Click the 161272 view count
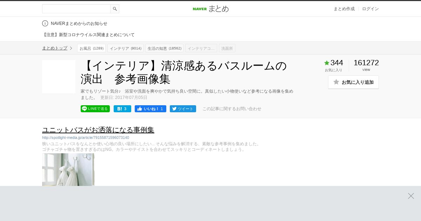This screenshot has height=221, width=421. (366, 63)
